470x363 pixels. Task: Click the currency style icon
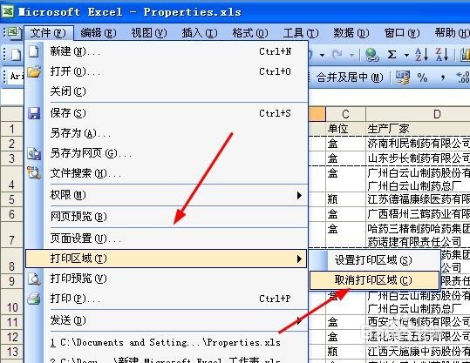[x=402, y=77]
